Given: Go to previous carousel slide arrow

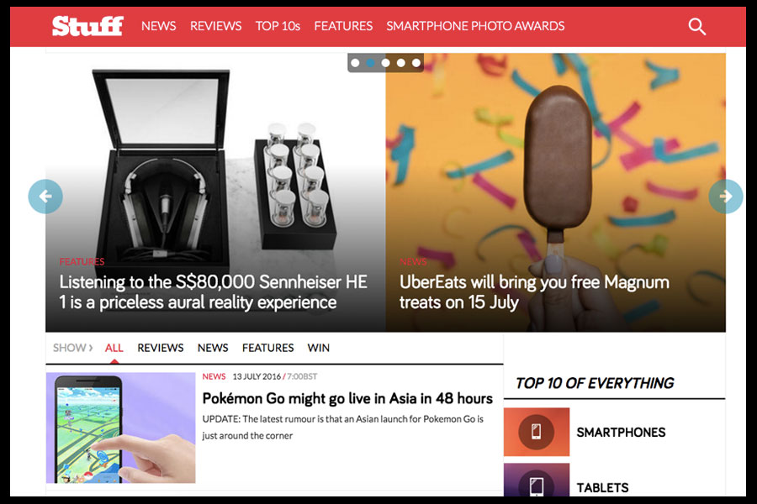Looking at the screenshot, I should click(45, 197).
